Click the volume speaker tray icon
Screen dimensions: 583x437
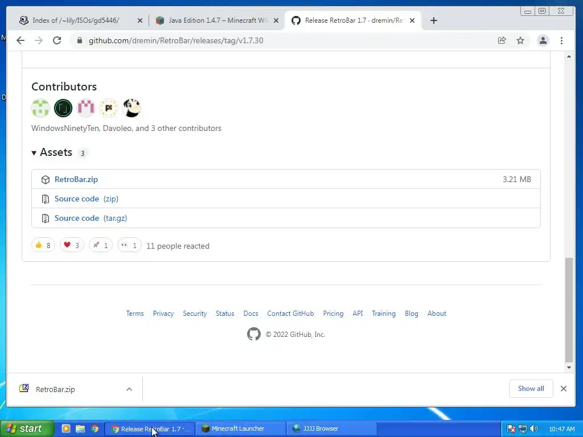coord(534,429)
